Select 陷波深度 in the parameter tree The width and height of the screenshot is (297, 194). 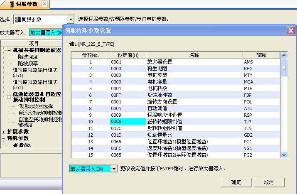(x=28, y=57)
